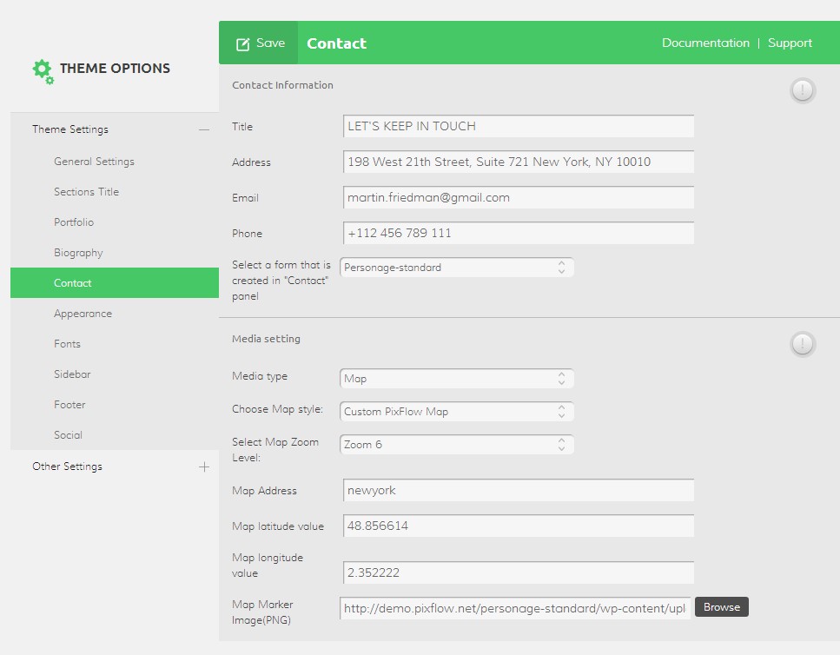840x655 pixels.
Task: Focus the Map Address text field
Action: pos(519,491)
